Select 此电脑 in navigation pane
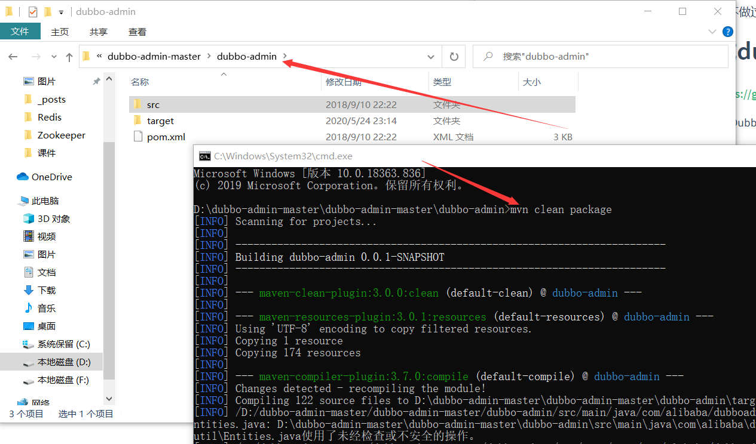This screenshot has width=756, height=444. click(45, 201)
